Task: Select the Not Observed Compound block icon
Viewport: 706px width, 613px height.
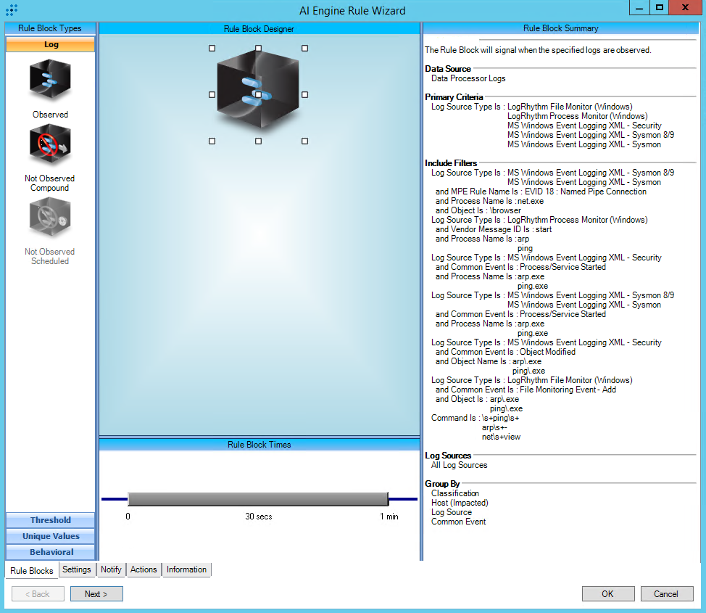Action: click(x=50, y=145)
